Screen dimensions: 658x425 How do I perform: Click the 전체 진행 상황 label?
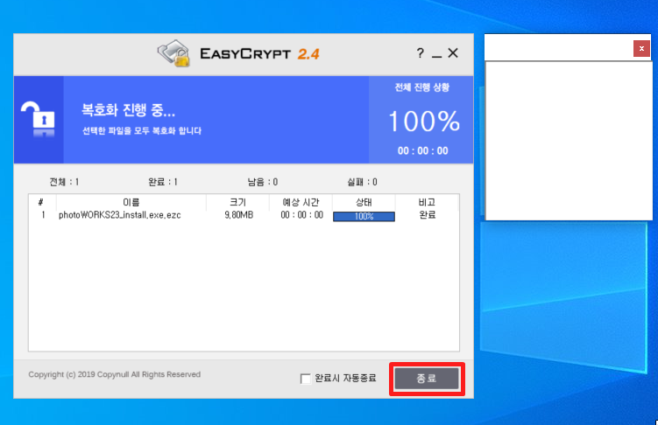[421, 87]
